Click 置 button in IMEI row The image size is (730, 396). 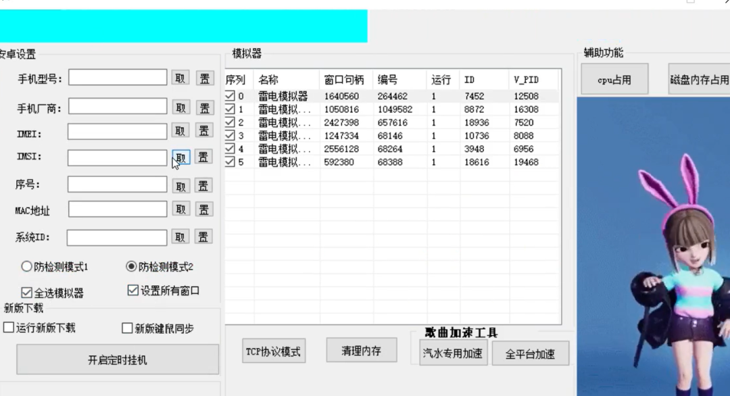pyautogui.click(x=204, y=130)
